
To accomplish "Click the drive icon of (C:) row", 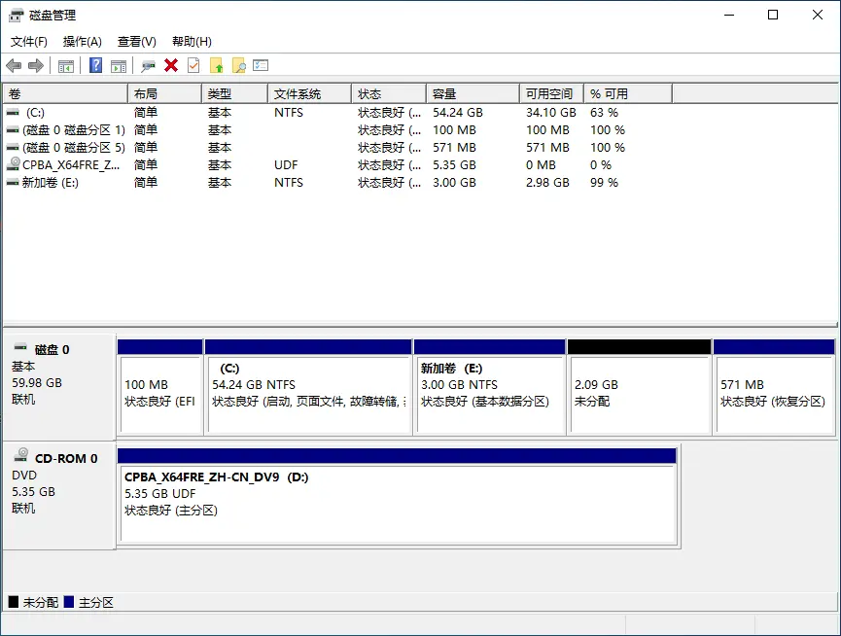I will [x=13, y=113].
